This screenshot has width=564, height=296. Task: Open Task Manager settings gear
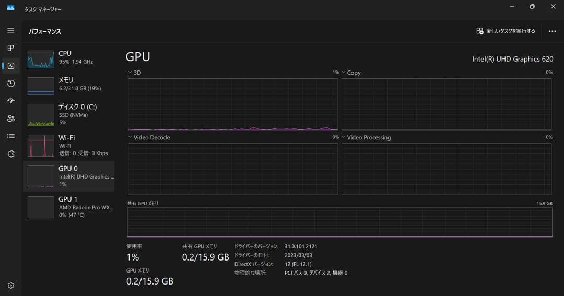11,286
